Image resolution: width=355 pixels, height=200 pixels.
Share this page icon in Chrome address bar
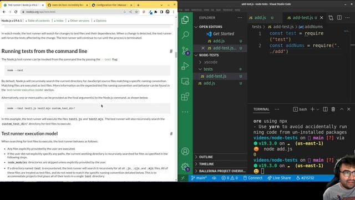131,12
